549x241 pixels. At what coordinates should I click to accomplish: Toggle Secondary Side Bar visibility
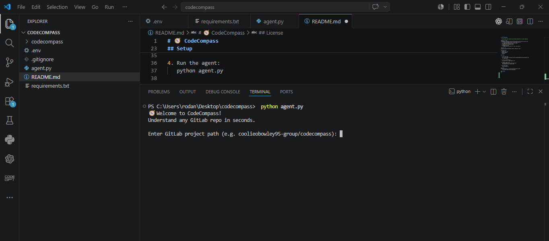coord(488,7)
